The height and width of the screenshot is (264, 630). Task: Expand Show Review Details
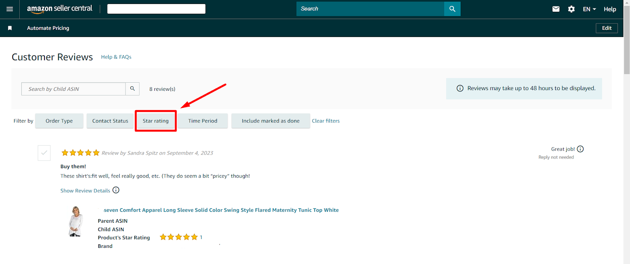85,191
